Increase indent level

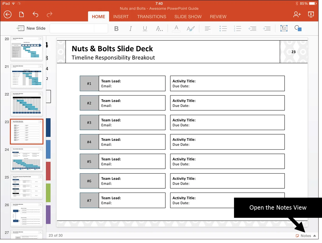(x=266, y=28)
